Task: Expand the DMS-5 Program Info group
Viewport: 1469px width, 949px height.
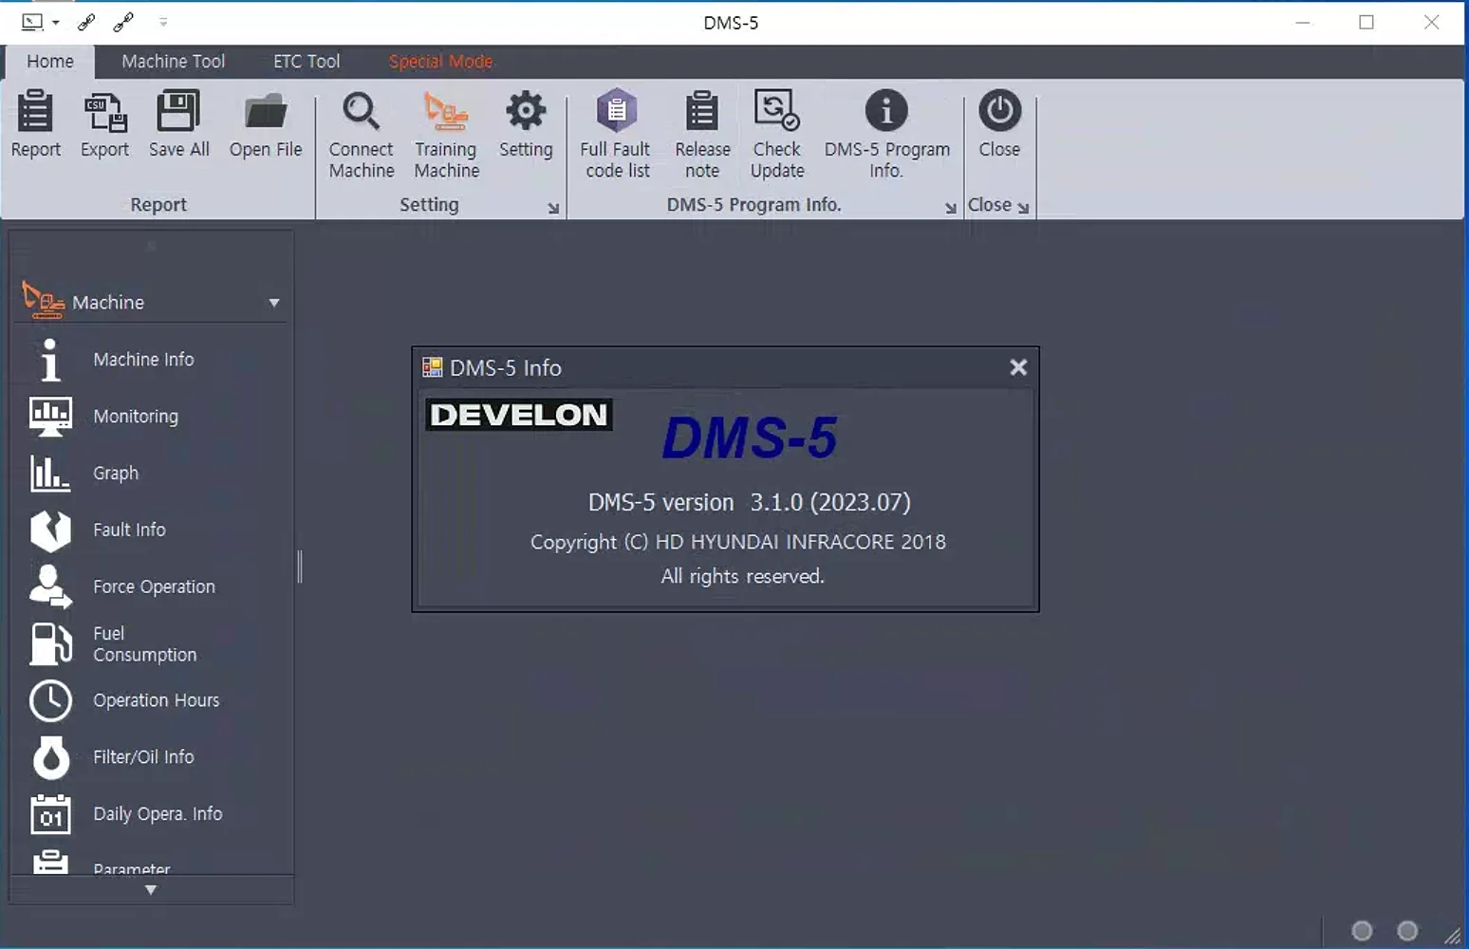Action: 950,207
